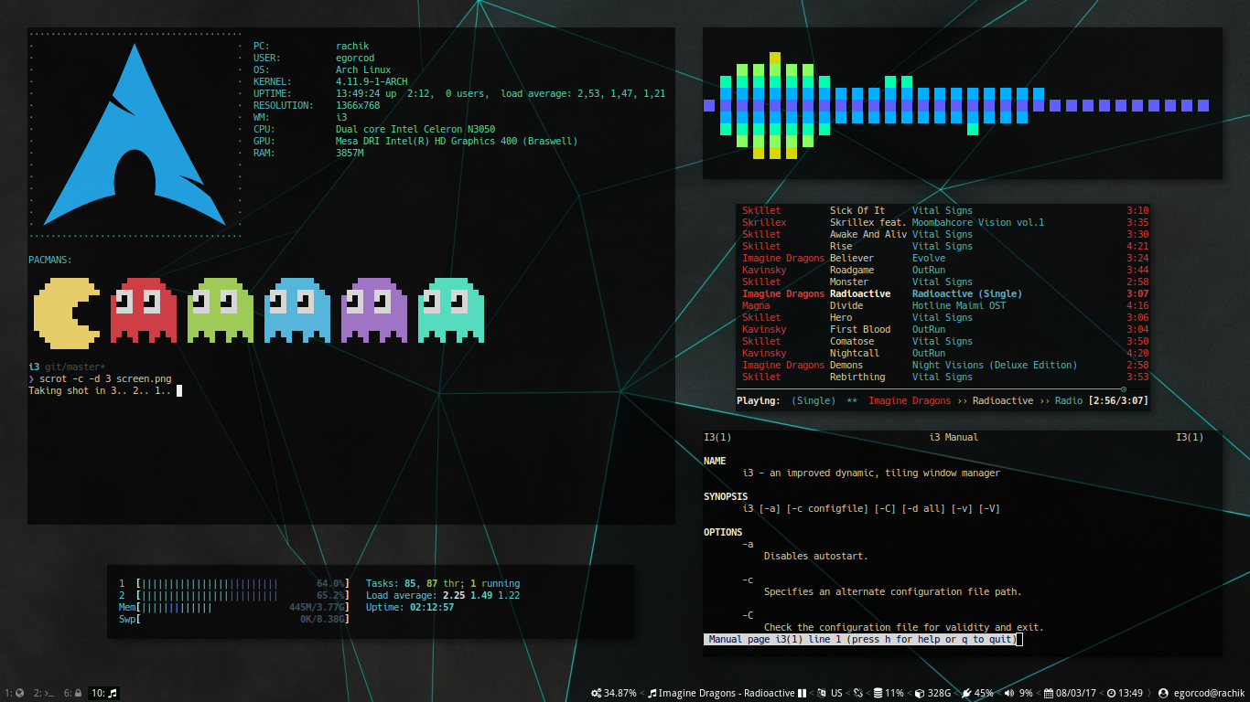Select Kavinsky Nightcall track
Viewport: 1250px width, 702px height.
(944, 353)
